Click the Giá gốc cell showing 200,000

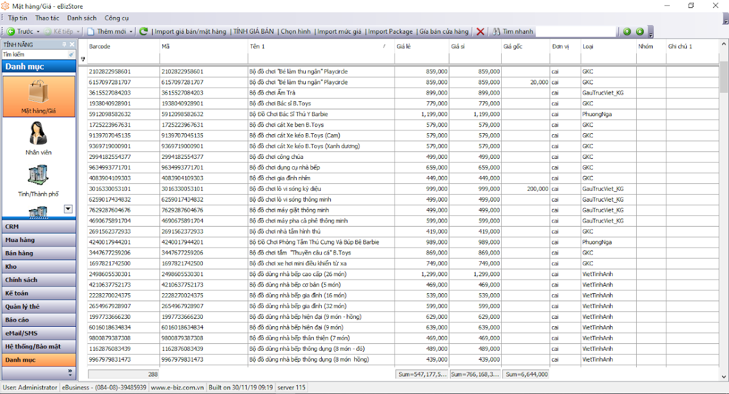(525, 188)
